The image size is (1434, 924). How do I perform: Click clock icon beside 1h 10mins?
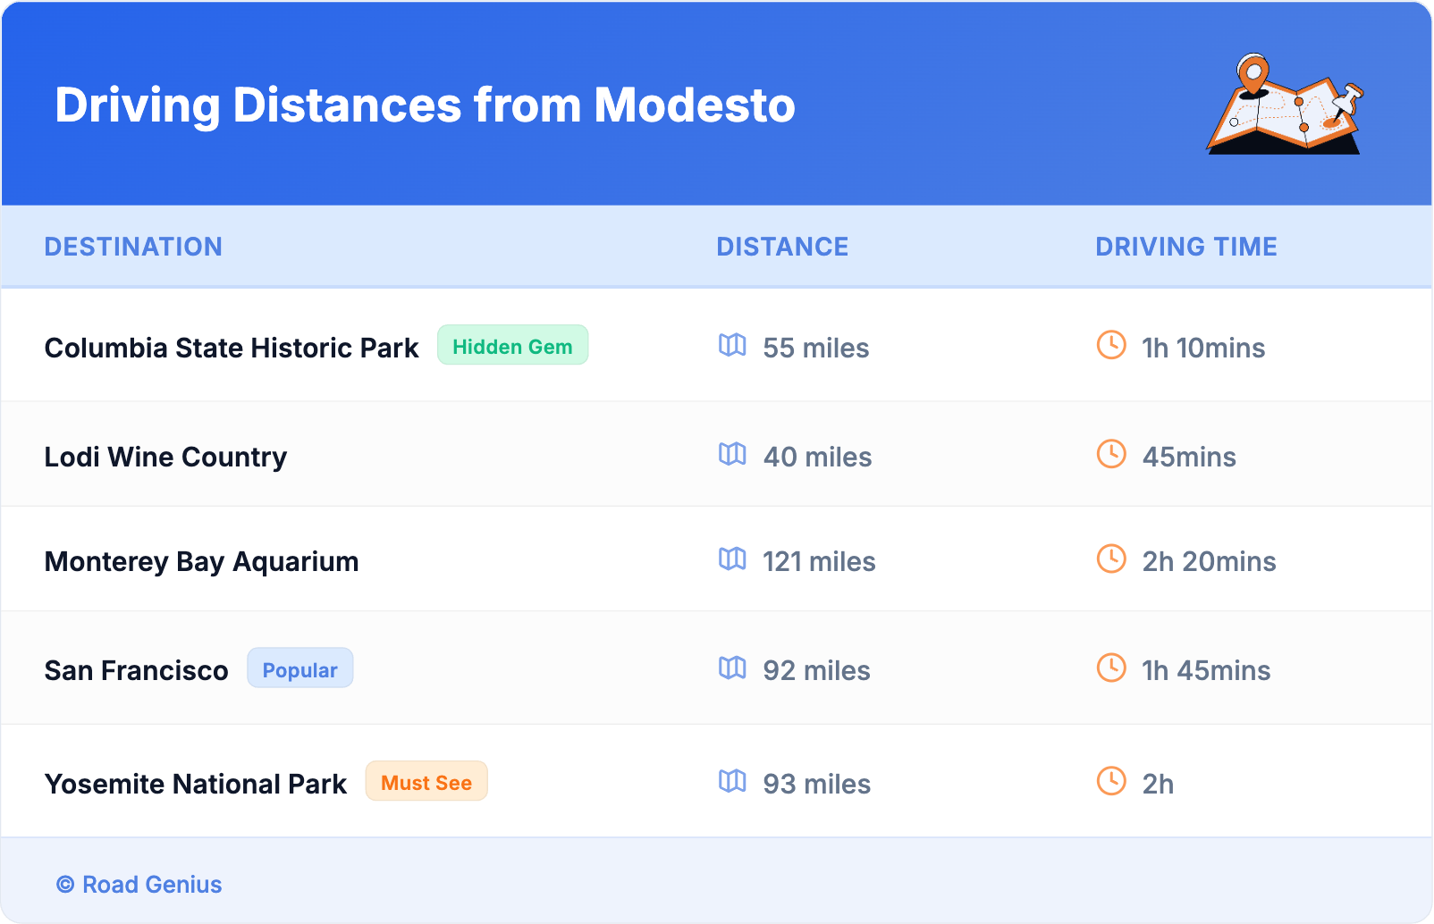click(x=1111, y=345)
